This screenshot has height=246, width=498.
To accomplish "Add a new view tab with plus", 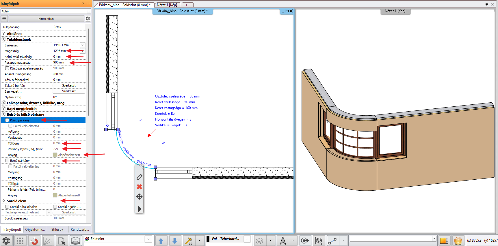I will click(x=187, y=5).
